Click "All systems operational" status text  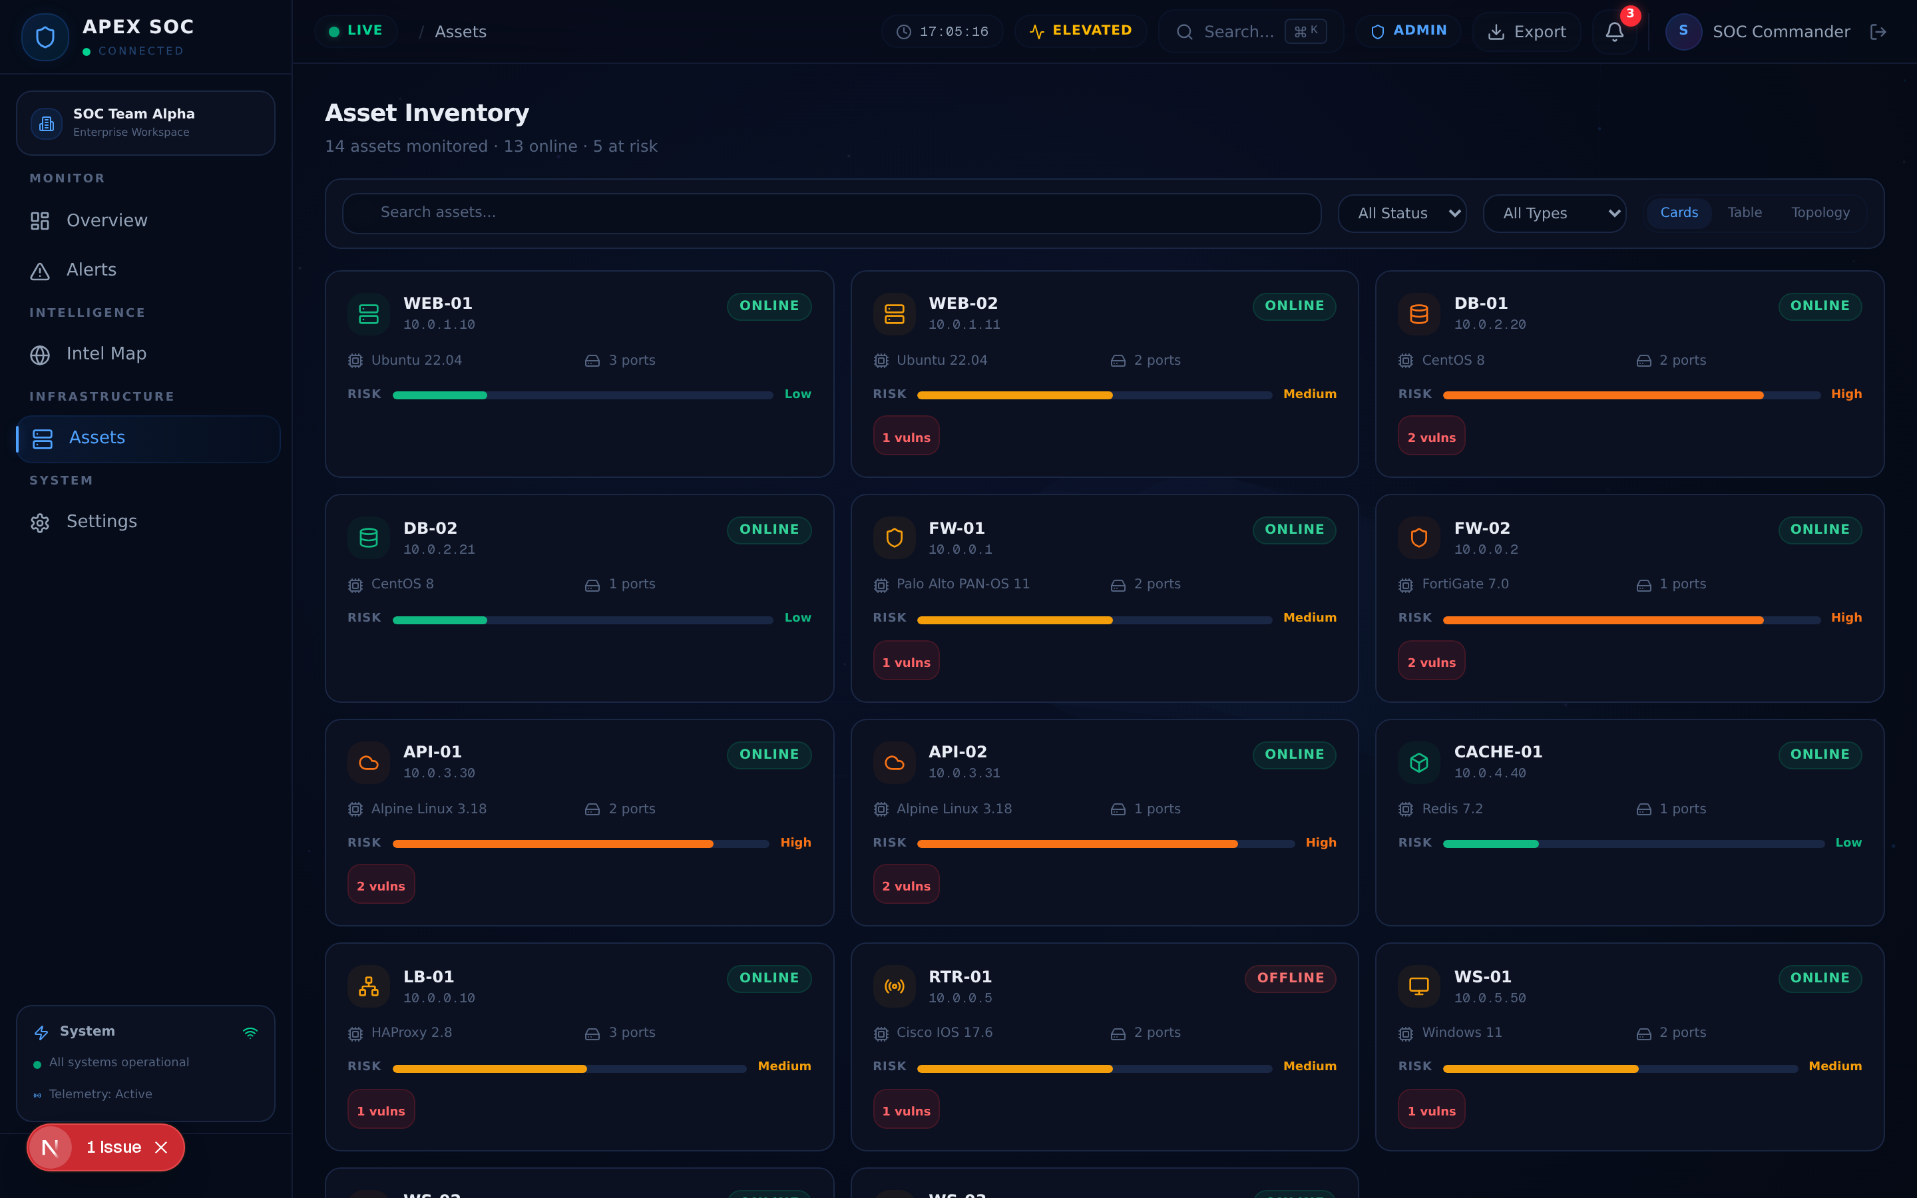click(x=119, y=1062)
